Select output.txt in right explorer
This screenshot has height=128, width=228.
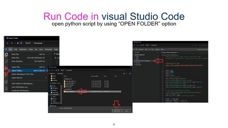pos(138,65)
